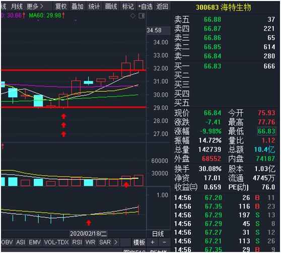Click the 外盘 value 68552
This screenshot has height=253, width=281.
click(212, 159)
